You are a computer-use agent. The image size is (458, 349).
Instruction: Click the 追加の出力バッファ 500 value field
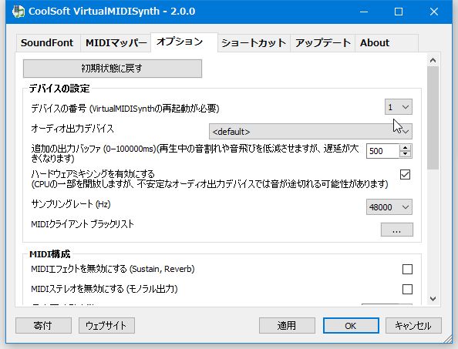[382, 151]
